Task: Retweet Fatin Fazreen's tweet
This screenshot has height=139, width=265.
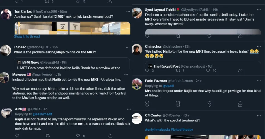Action: 178,104
